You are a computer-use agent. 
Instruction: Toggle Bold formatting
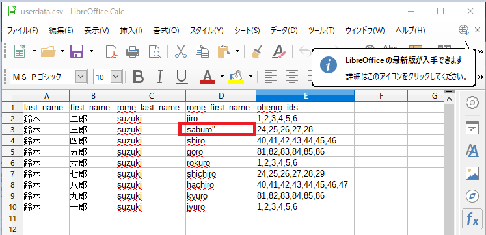point(138,77)
